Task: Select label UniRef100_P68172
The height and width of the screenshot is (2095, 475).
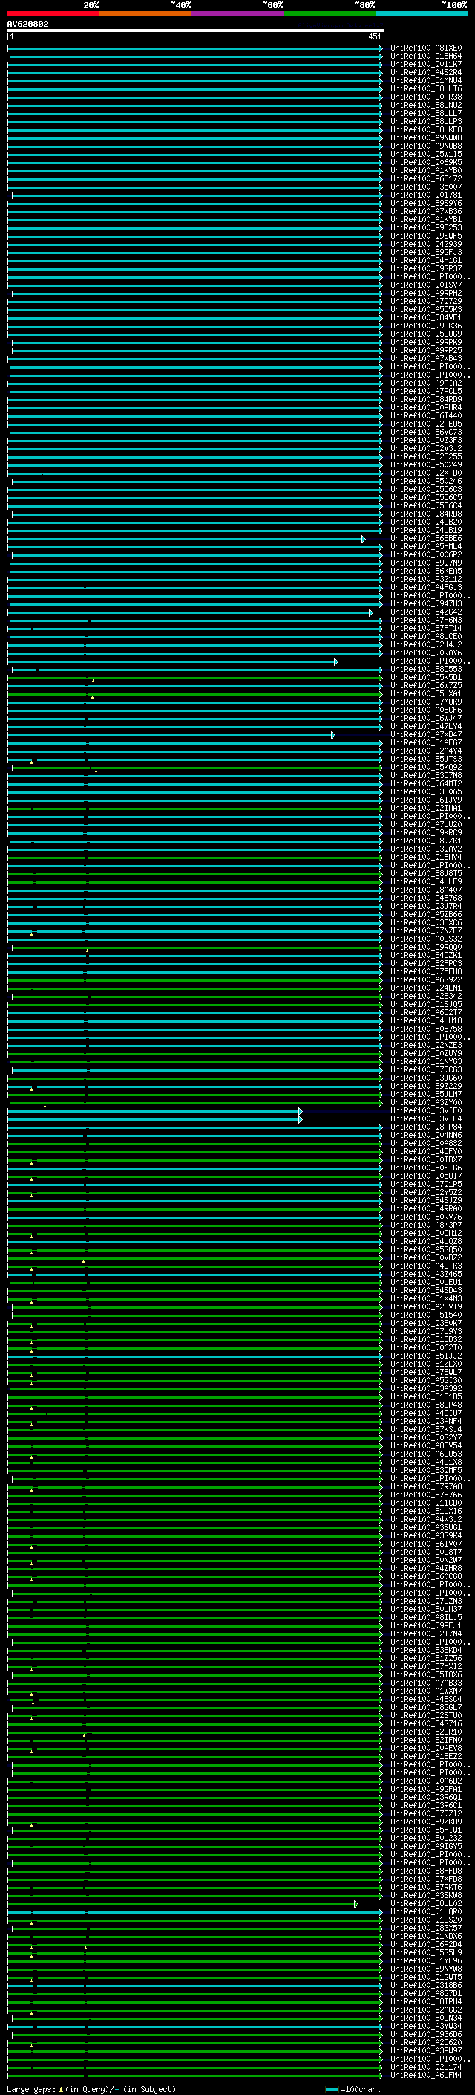Action: pos(425,179)
